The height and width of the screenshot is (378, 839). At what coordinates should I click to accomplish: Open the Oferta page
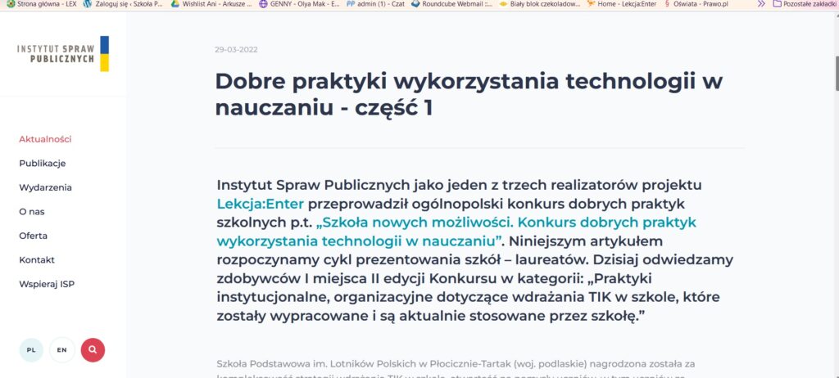(x=33, y=236)
